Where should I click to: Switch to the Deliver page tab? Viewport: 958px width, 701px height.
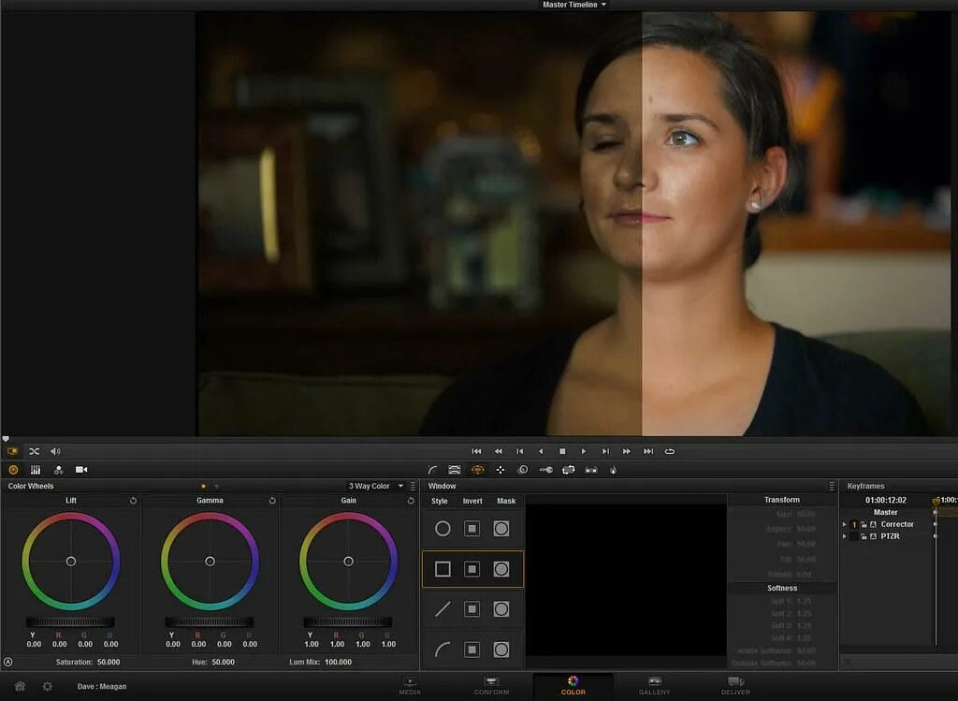[735, 685]
